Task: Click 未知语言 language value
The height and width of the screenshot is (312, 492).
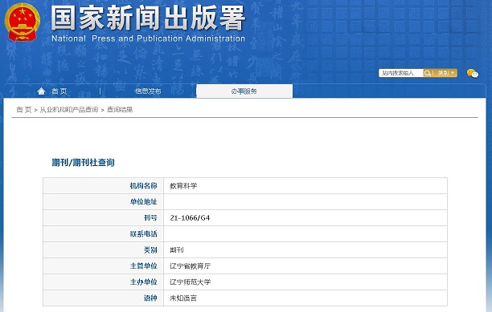Action: (183, 298)
